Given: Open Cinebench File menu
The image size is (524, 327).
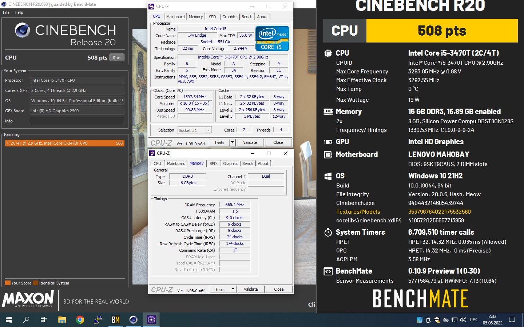Looking at the screenshot, I should click(6, 12).
